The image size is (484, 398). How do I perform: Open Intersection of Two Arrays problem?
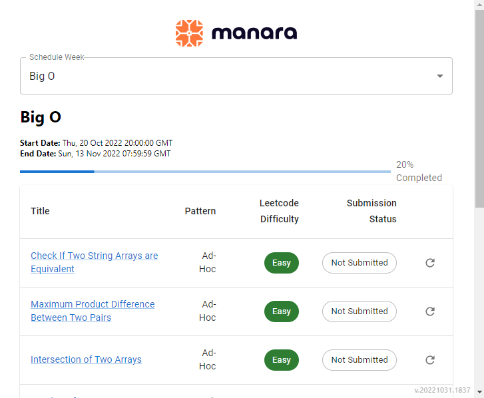(x=86, y=359)
